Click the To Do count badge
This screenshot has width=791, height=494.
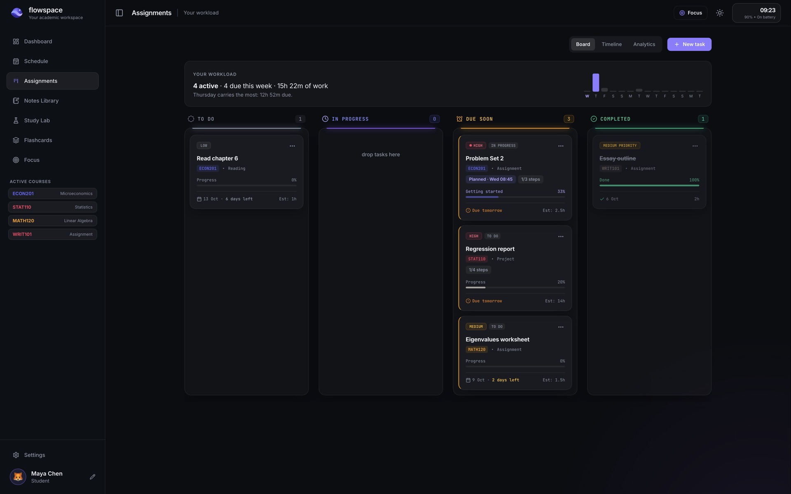pos(300,119)
